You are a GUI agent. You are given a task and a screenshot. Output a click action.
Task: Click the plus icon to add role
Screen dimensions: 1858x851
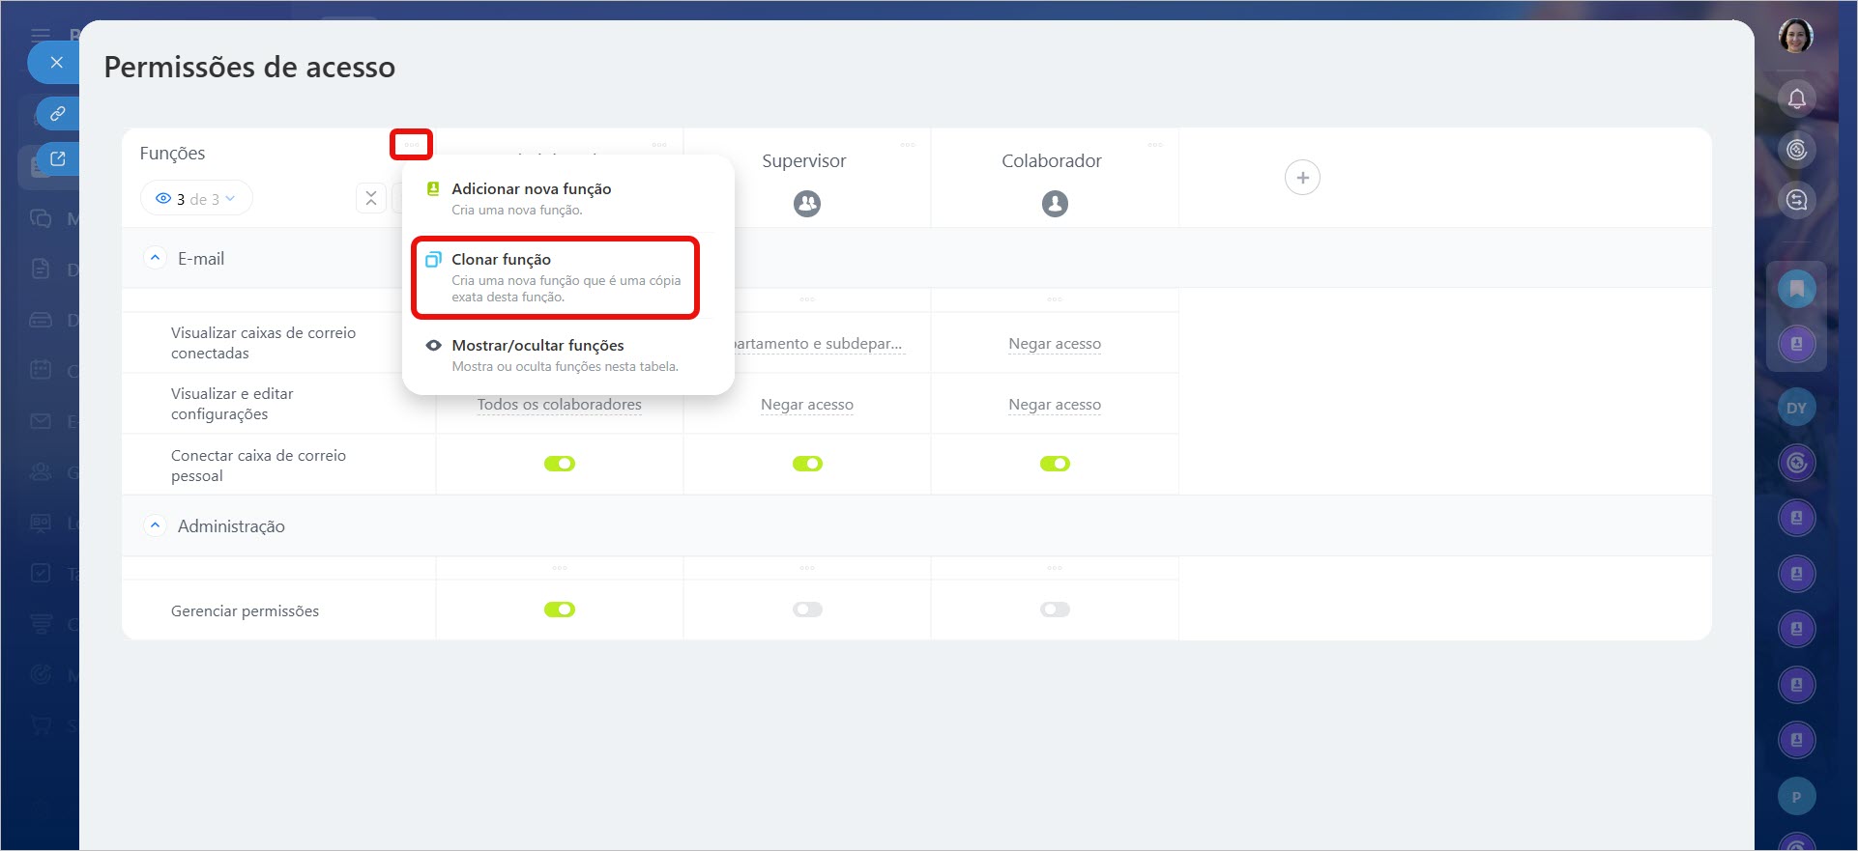pyautogui.click(x=1302, y=178)
